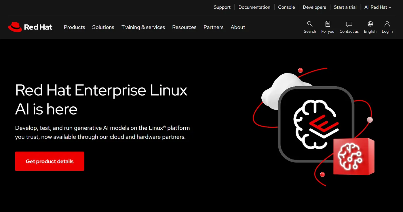Open the Solutions menu

coord(103,27)
